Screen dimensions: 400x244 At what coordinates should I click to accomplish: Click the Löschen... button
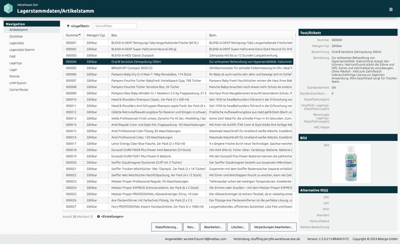coord(238,227)
